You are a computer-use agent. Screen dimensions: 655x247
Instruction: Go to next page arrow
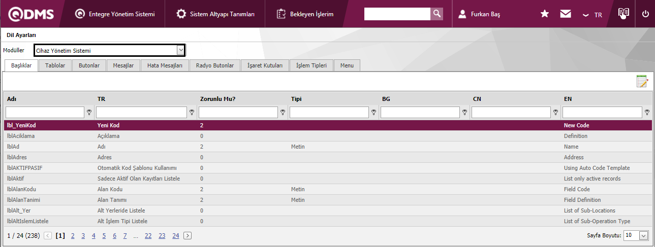pyautogui.click(x=188, y=235)
